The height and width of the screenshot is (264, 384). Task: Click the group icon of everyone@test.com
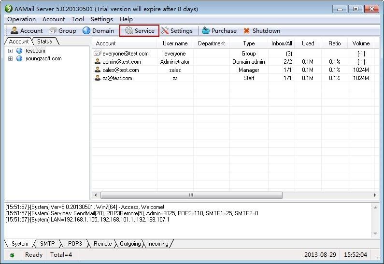click(98, 53)
